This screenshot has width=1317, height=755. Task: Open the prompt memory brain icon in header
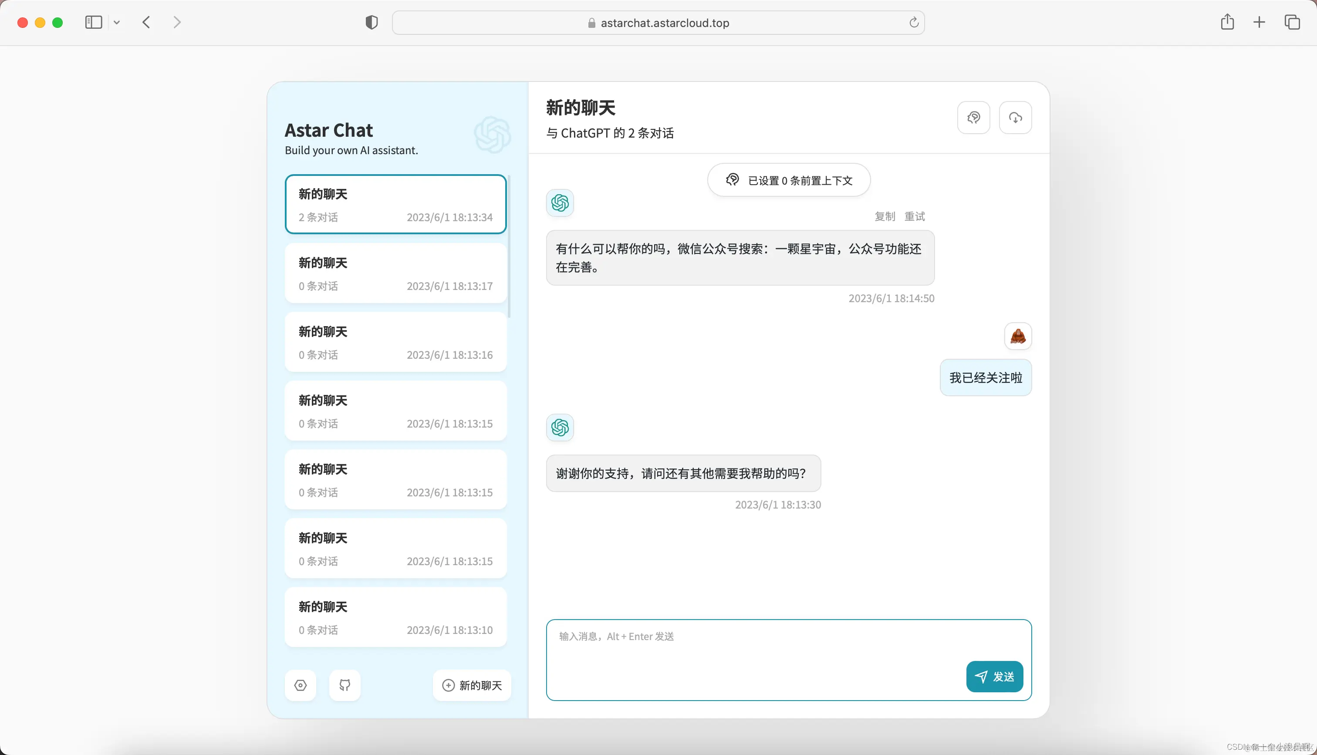973,118
